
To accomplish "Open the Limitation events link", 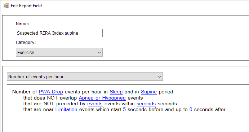I will [x=66, y=109].
